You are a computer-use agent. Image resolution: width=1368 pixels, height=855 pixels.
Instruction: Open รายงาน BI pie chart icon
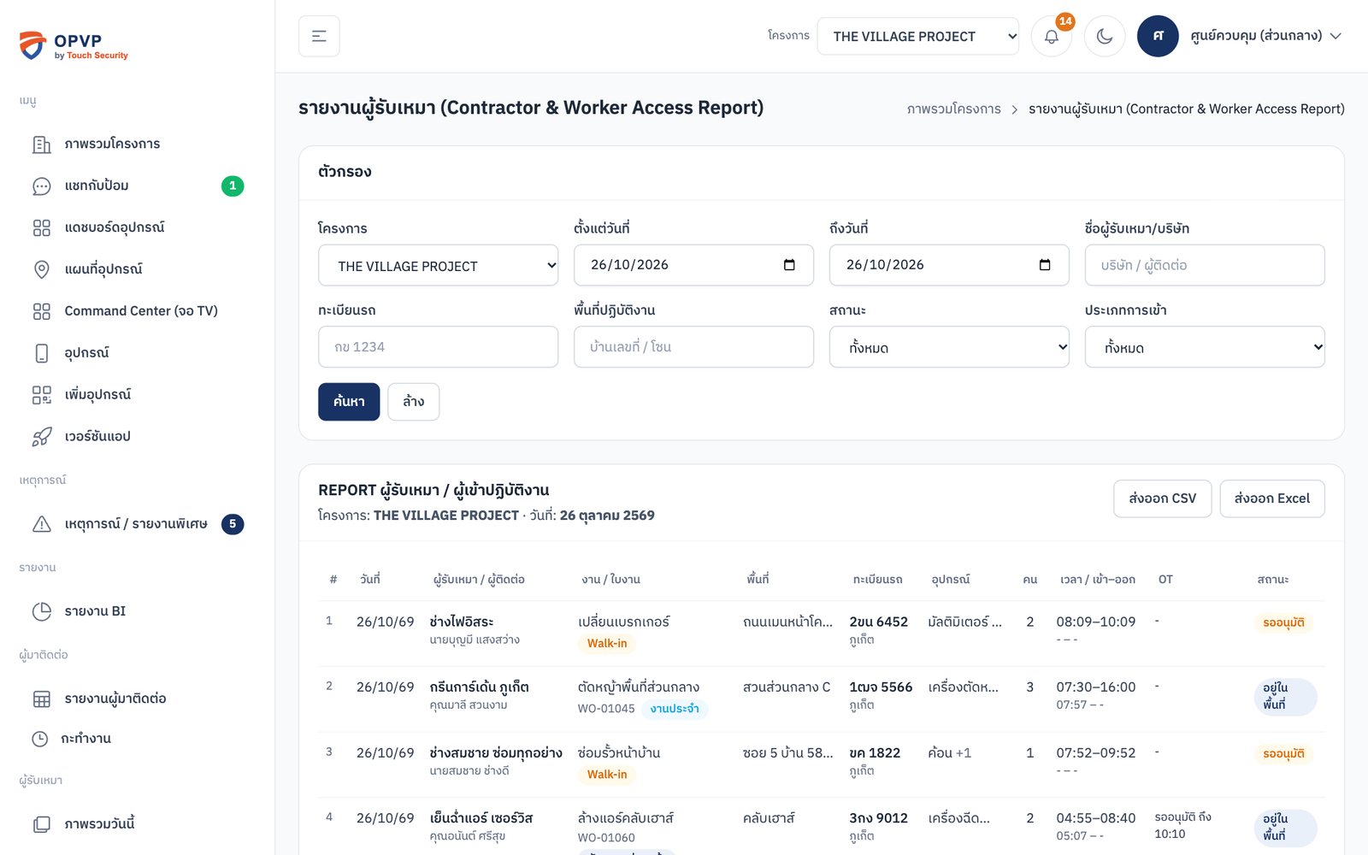point(41,611)
